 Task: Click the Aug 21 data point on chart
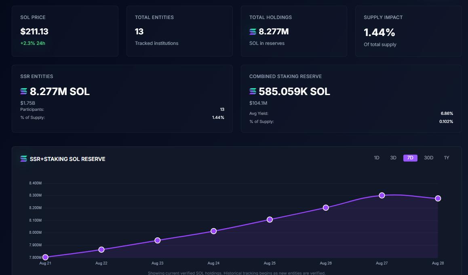click(45, 257)
